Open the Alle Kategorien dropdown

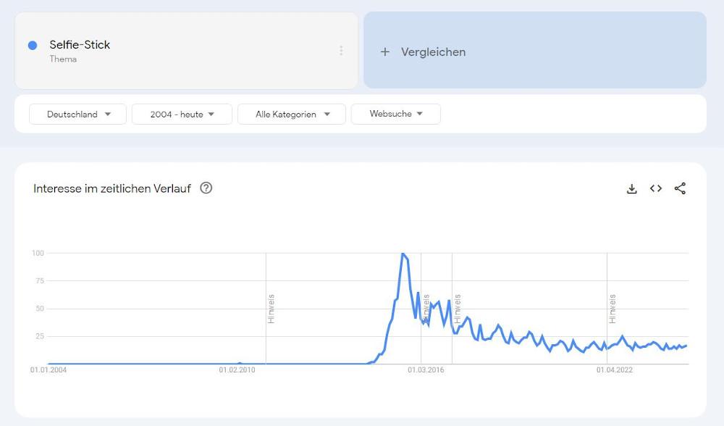292,114
